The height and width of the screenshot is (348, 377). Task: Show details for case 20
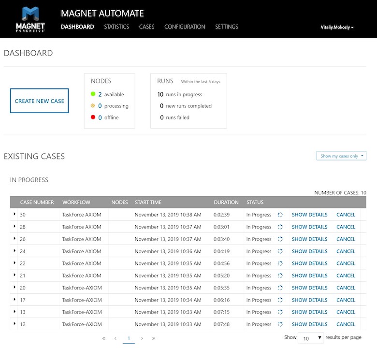[x=310, y=288]
